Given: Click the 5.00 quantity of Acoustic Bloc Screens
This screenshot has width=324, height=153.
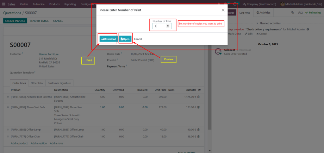Looking at the screenshot, I should (x=103, y=97).
